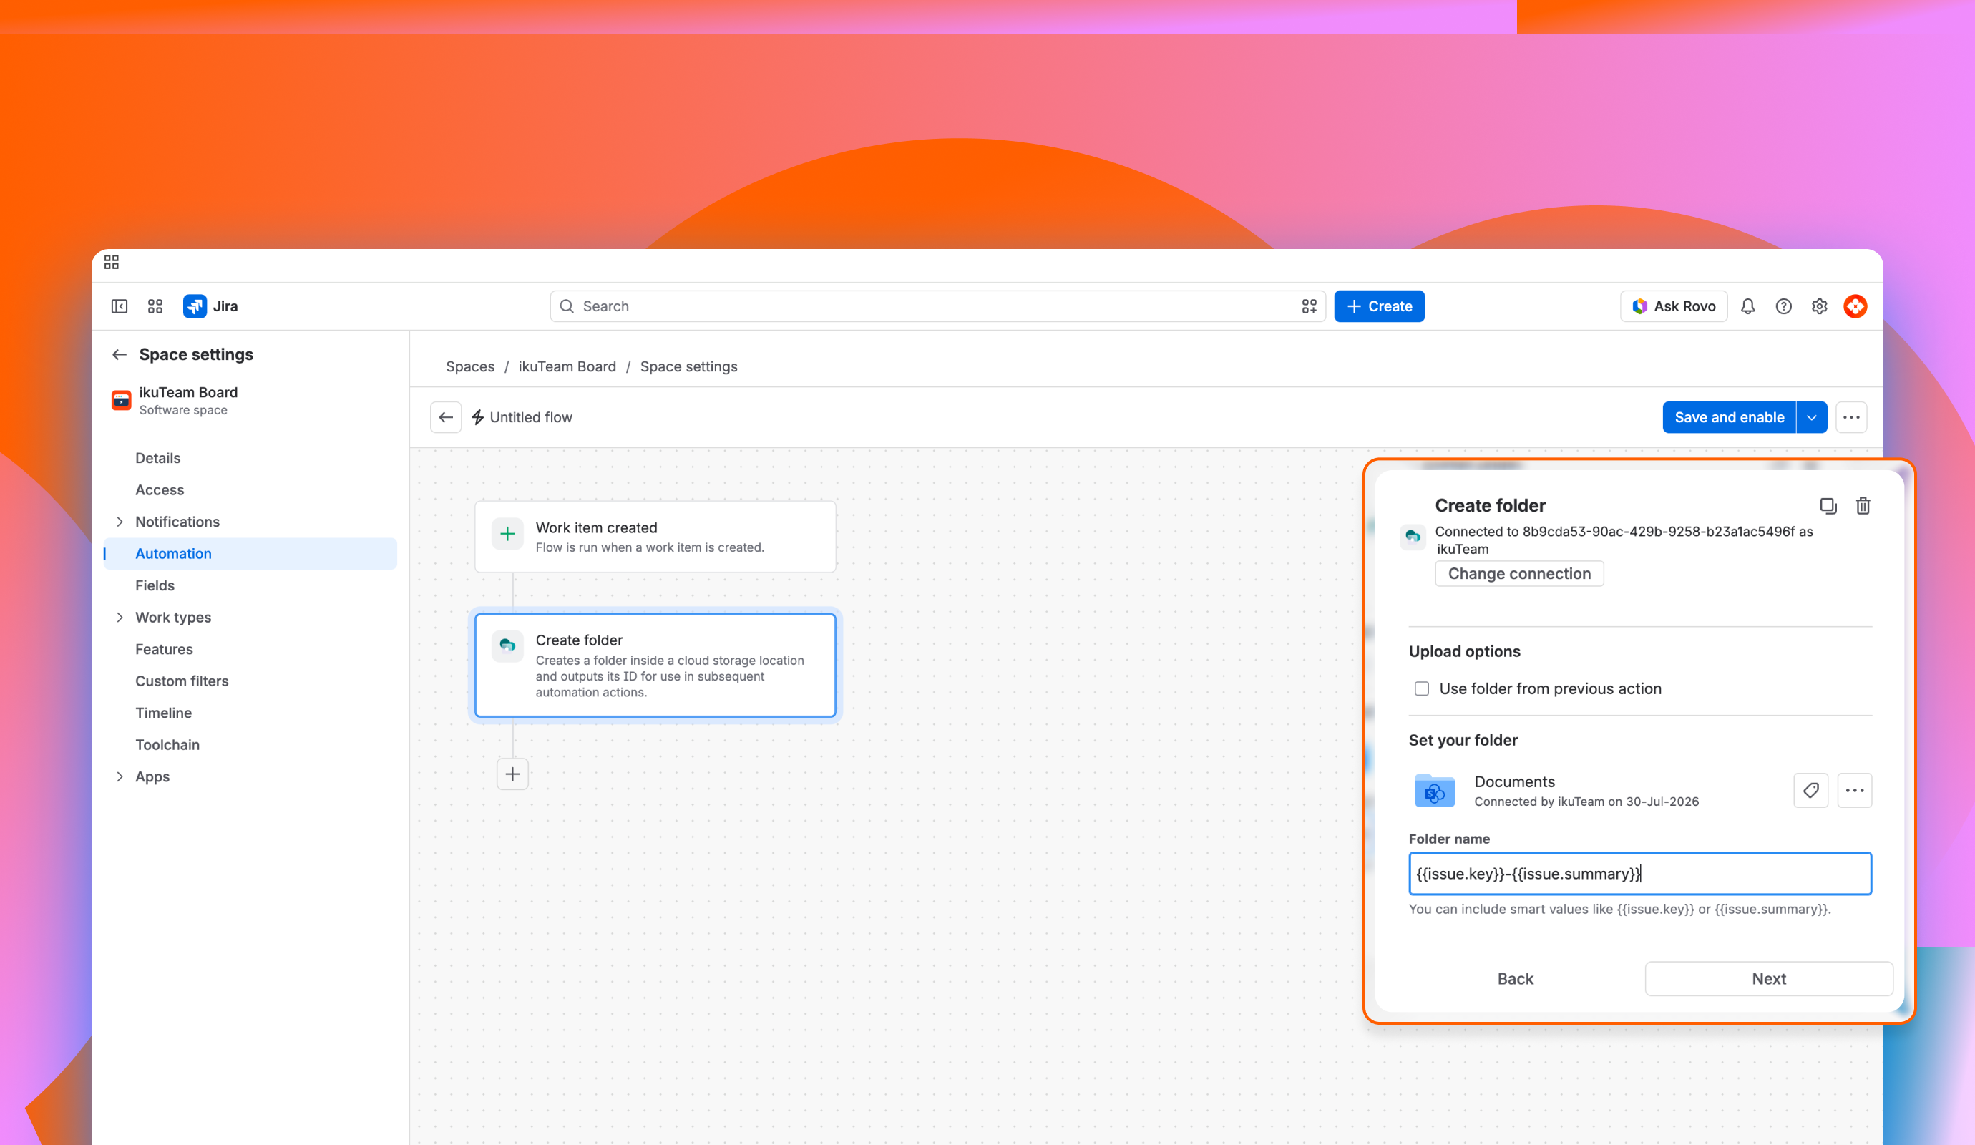Select the Create folder step card
Screen dimensions: 1975x1145
coord(655,666)
